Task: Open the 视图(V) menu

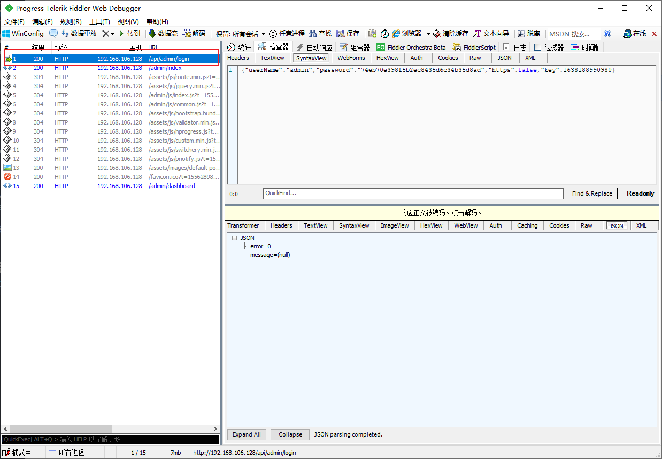Action: click(128, 22)
